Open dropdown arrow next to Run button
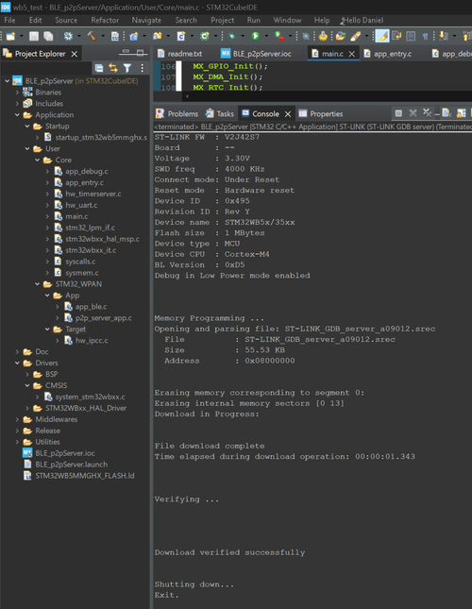Viewport: 472px width, 609px height. tap(266, 36)
